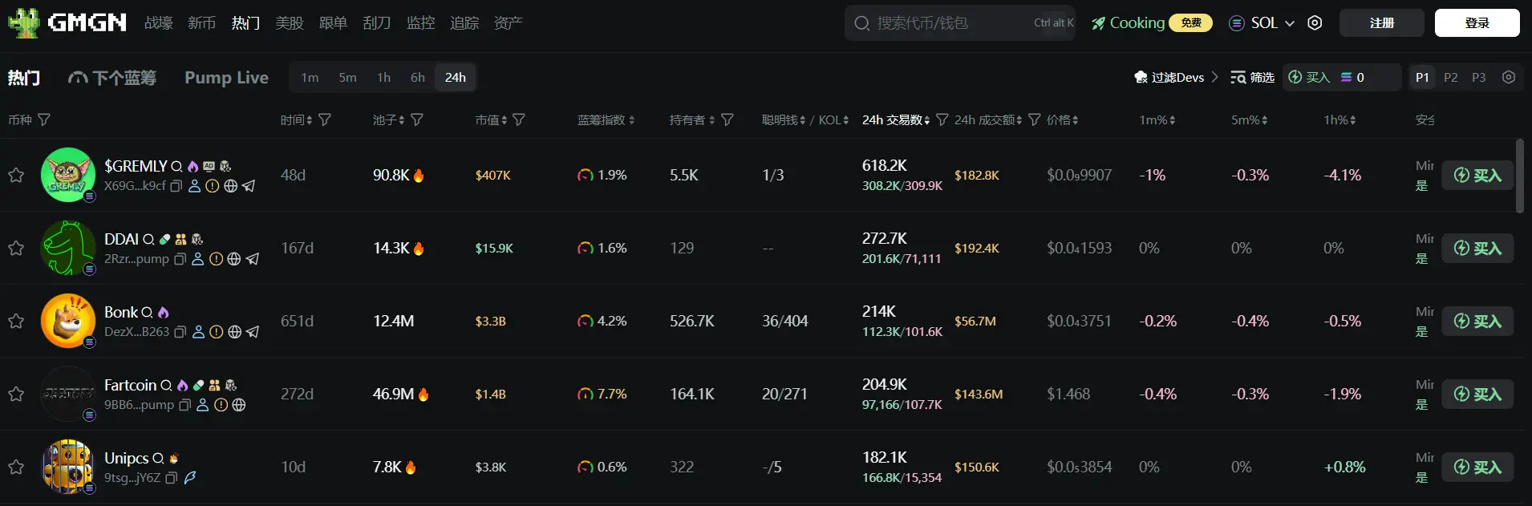
Task: Click the $GREMLY token avatar
Action: [x=68, y=175]
